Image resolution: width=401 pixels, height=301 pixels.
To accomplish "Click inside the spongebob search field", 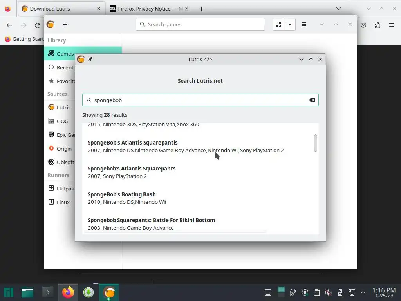I will coord(200,100).
